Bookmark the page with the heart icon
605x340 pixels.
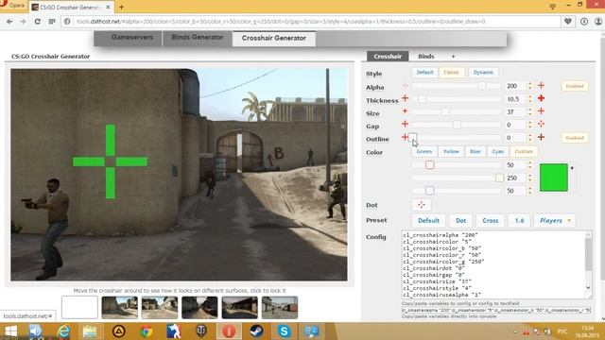point(567,22)
